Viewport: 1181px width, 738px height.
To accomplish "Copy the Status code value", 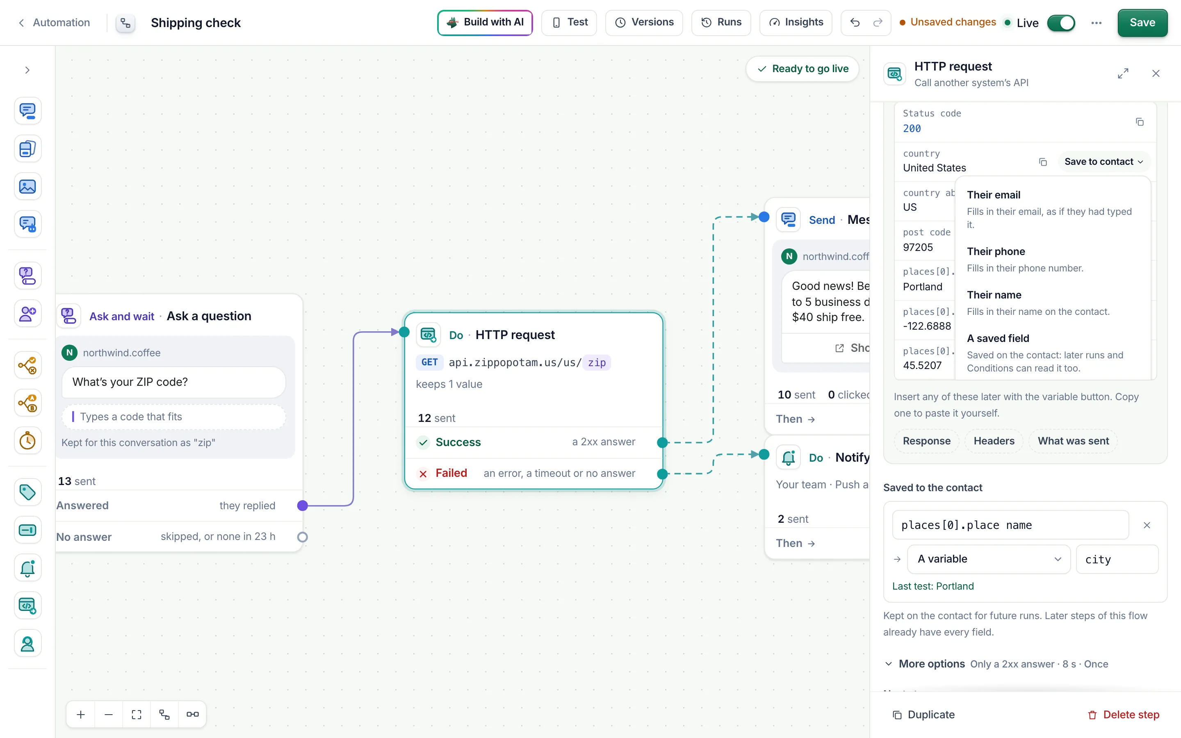I will [x=1140, y=121].
